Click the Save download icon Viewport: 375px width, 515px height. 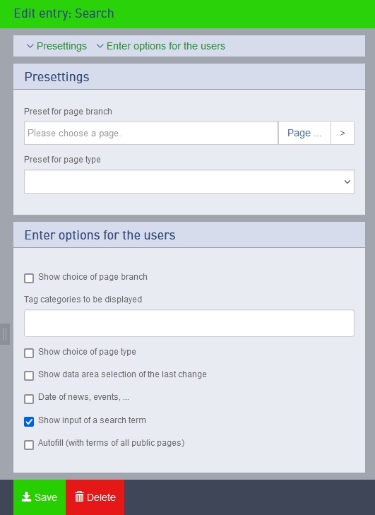coord(26,497)
